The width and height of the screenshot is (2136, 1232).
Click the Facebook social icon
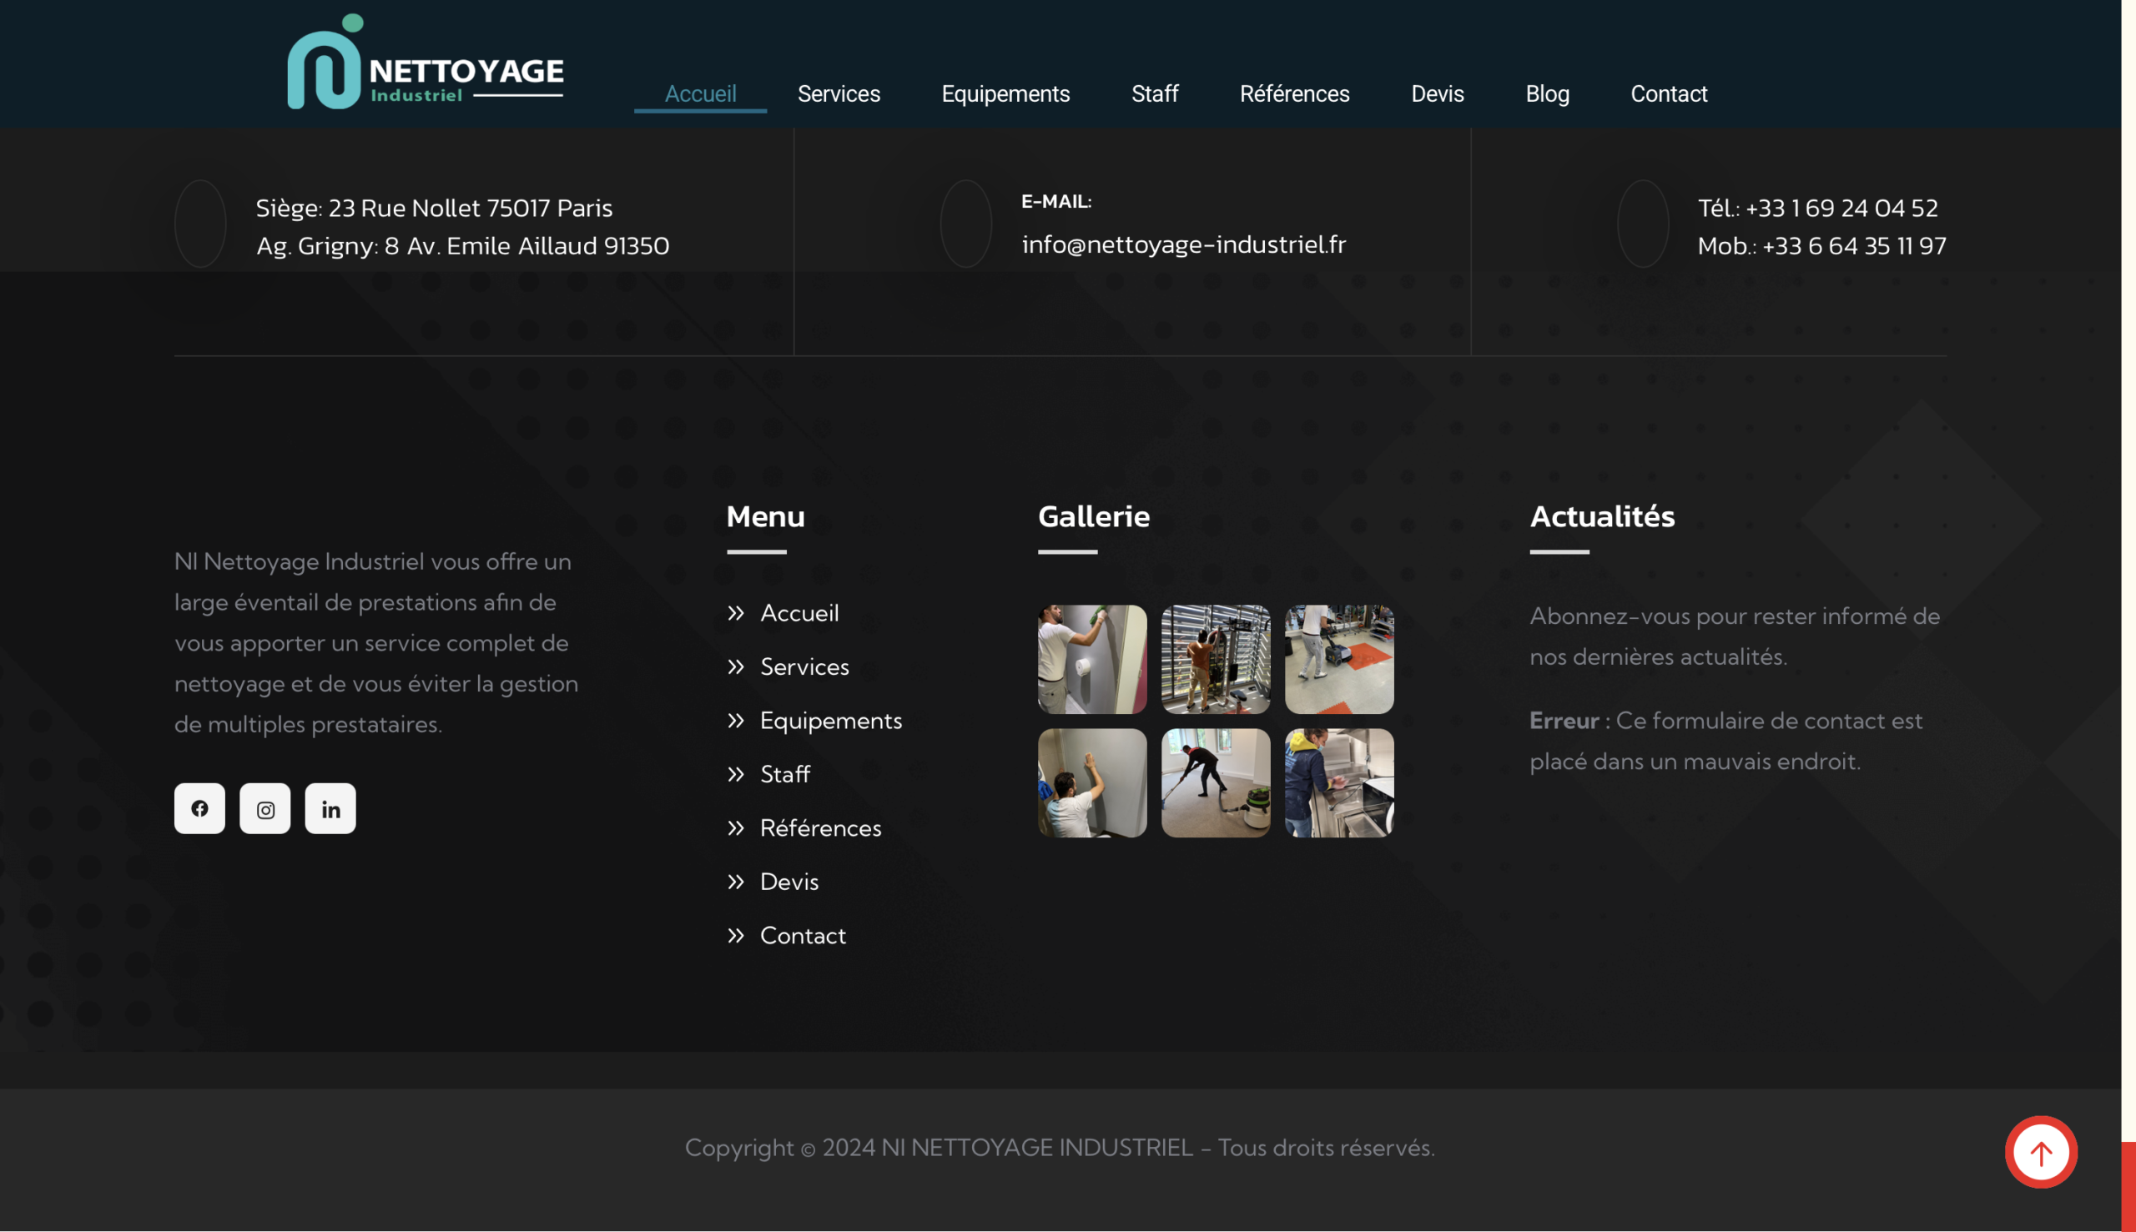click(199, 808)
